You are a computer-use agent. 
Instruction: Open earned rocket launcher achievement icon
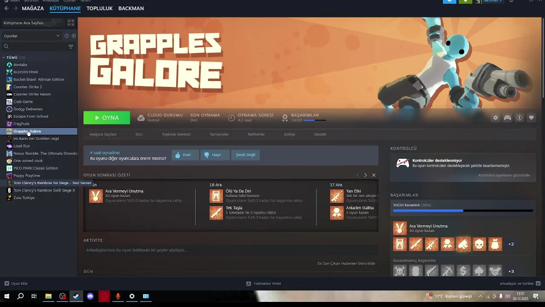click(416, 244)
